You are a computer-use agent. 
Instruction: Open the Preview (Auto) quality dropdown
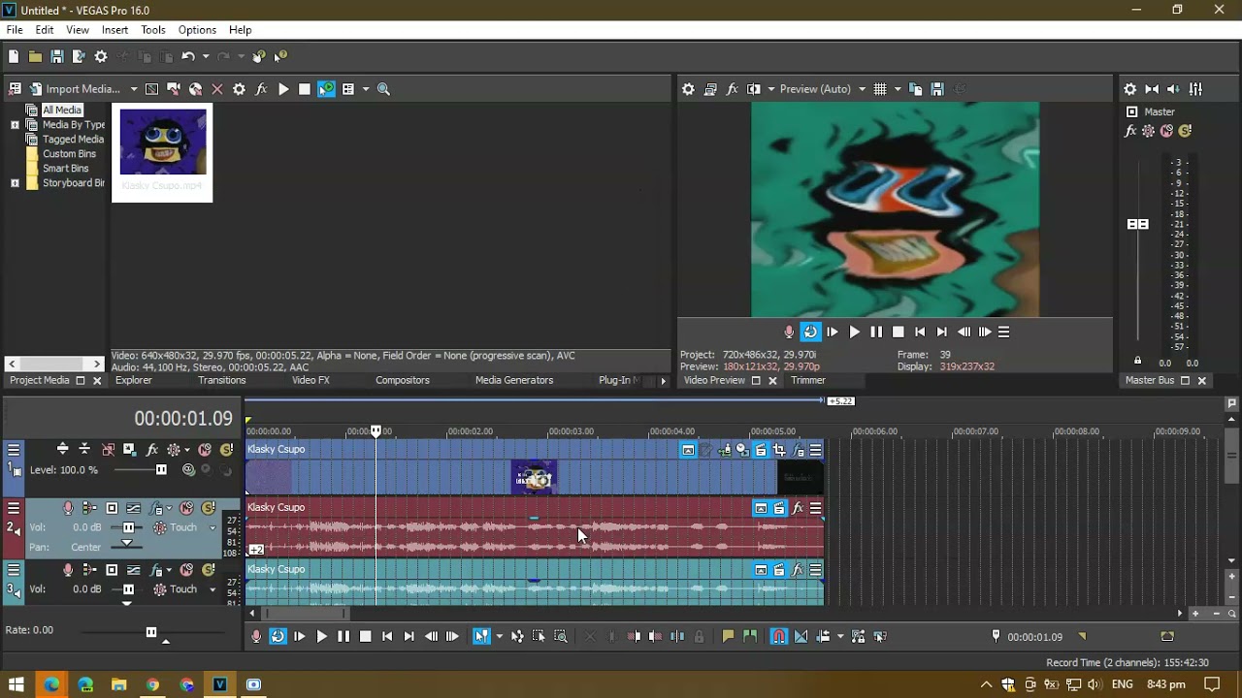pos(823,89)
